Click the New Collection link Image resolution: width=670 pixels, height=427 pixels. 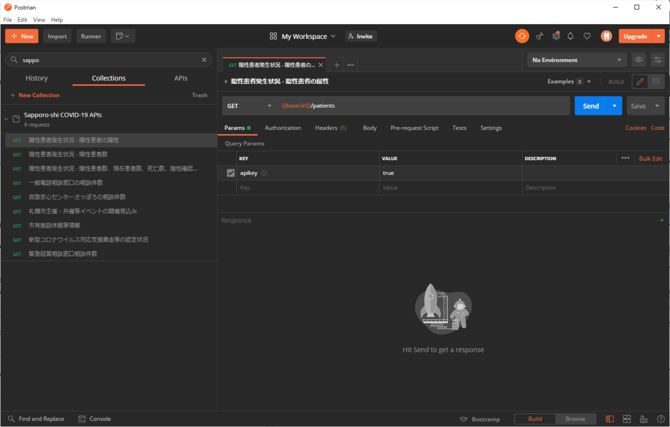35,95
